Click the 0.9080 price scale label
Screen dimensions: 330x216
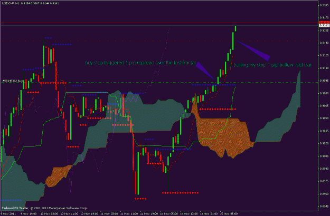[324, 93]
